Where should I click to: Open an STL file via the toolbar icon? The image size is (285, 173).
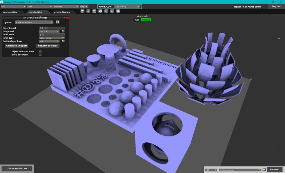click(x=82, y=11)
